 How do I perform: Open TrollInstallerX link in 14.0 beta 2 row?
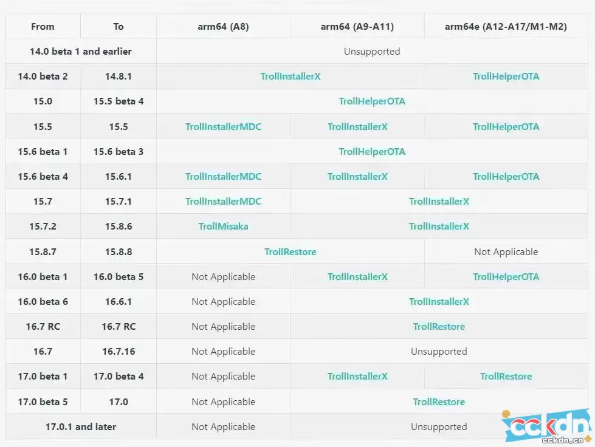291,76
